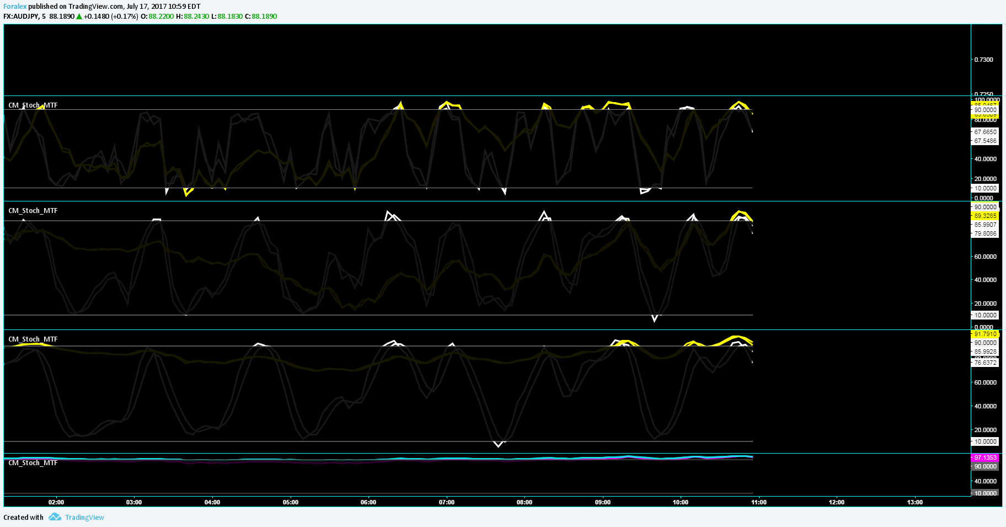Click the 80.0000 scale label in first stochastic pane
The width and height of the screenshot is (1006, 527).
985,120
